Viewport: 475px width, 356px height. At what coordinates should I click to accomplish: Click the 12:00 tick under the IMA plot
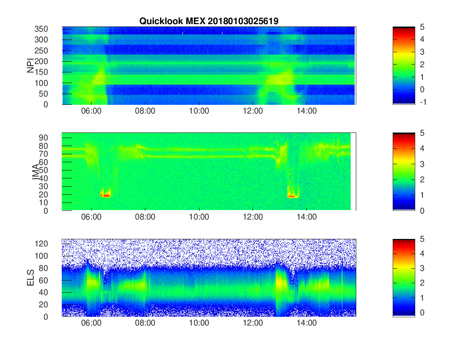253,217
